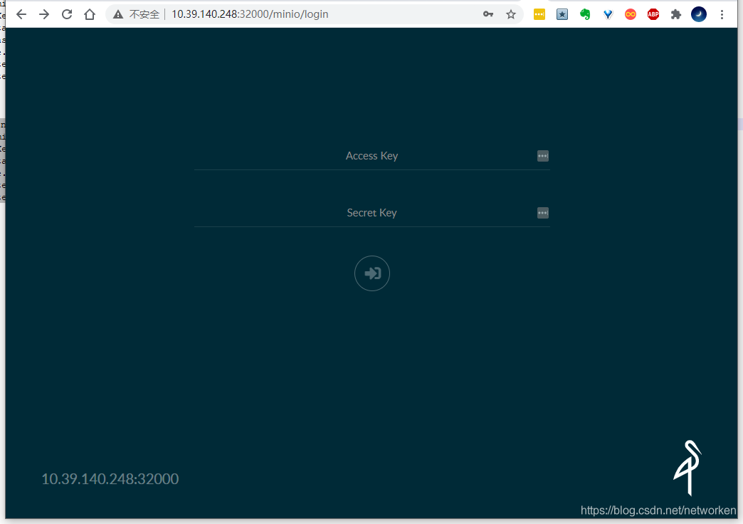The height and width of the screenshot is (524, 743).
Task: Reload the MinIO login page
Action: (67, 14)
